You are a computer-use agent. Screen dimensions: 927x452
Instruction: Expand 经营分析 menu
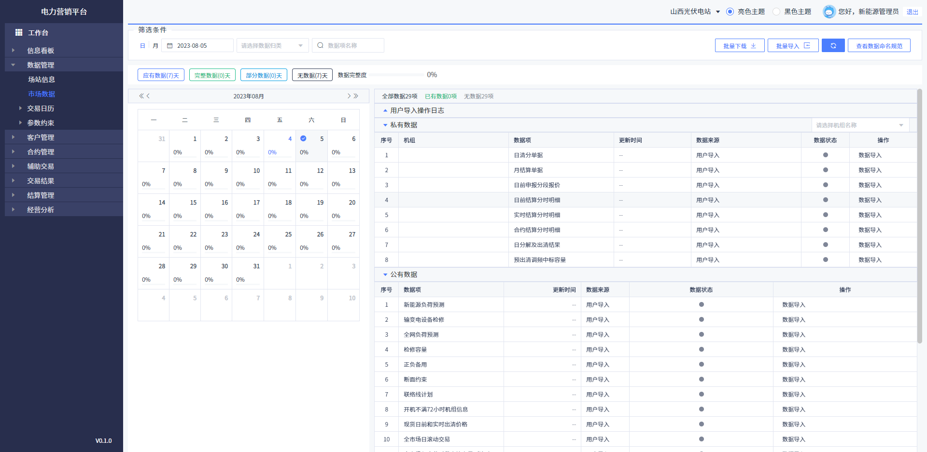pyautogui.click(x=64, y=209)
